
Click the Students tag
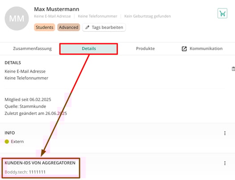(x=45, y=27)
